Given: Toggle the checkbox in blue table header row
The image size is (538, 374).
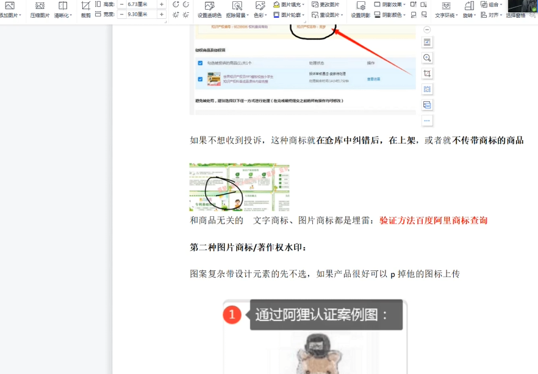Looking at the screenshot, I should point(200,63).
